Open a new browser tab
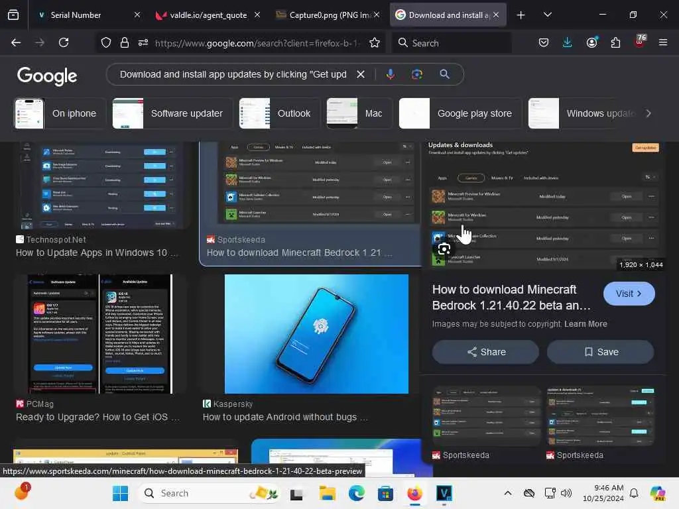This screenshot has width=679, height=509. 521,15
